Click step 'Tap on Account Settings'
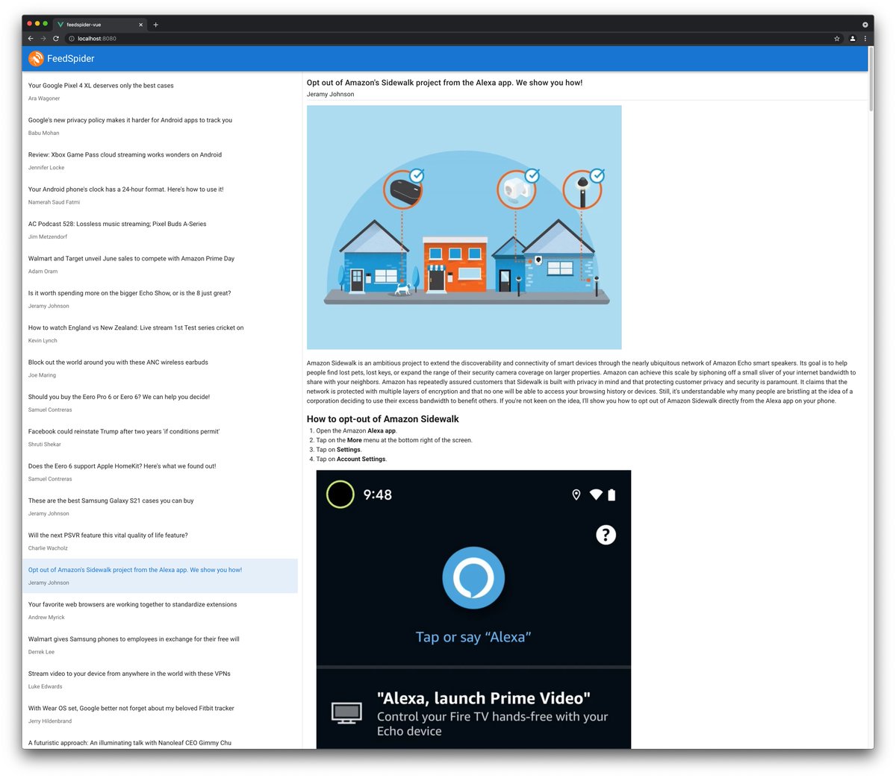 point(351,459)
